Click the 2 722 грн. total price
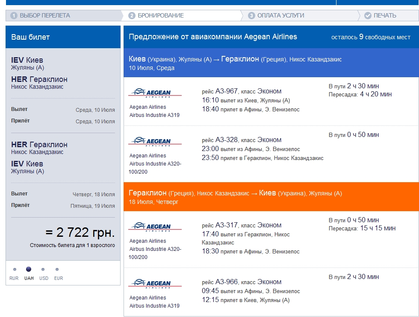 pyautogui.click(x=80, y=233)
